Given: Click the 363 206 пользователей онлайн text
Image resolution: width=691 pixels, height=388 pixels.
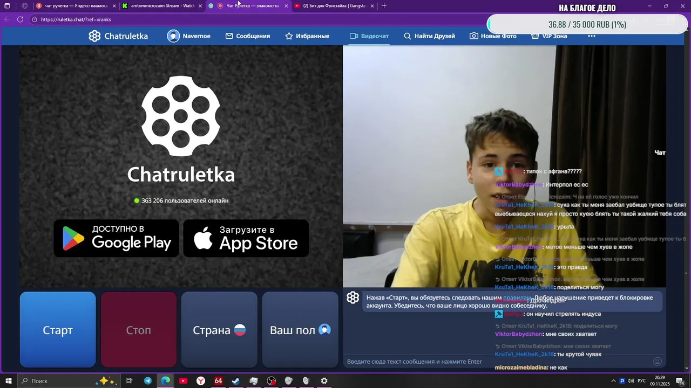Looking at the screenshot, I should pyautogui.click(x=185, y=200).
